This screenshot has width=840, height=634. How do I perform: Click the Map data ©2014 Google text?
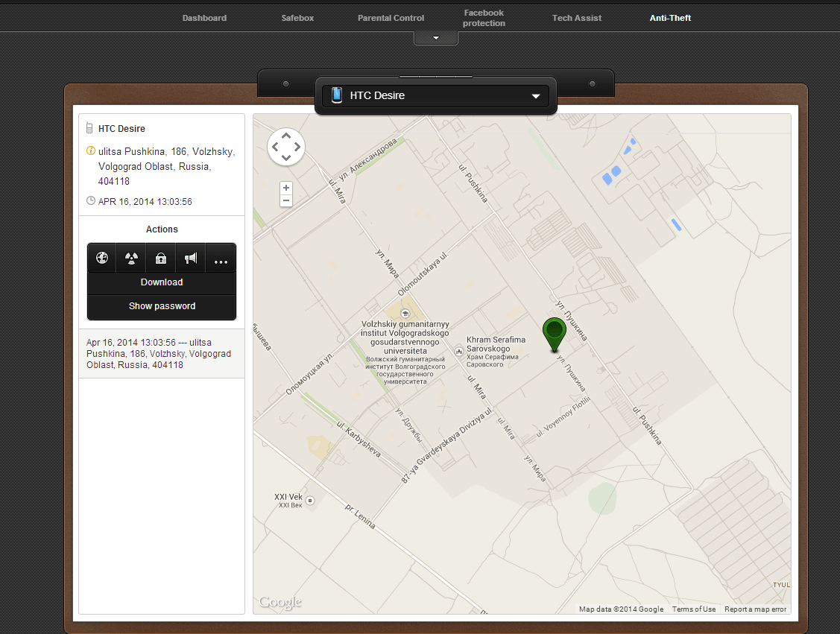[x=621, y=609]
